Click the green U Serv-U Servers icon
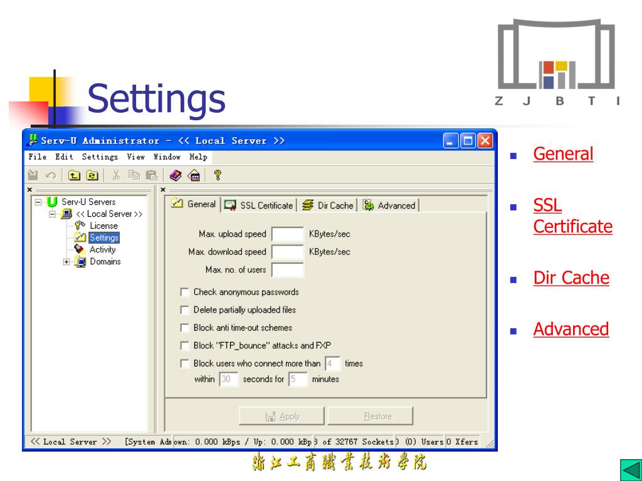642x481 pixels. pos(52,202)
